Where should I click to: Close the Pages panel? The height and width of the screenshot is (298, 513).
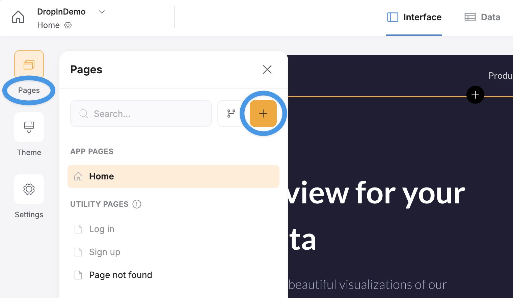(x=267, y=70)
